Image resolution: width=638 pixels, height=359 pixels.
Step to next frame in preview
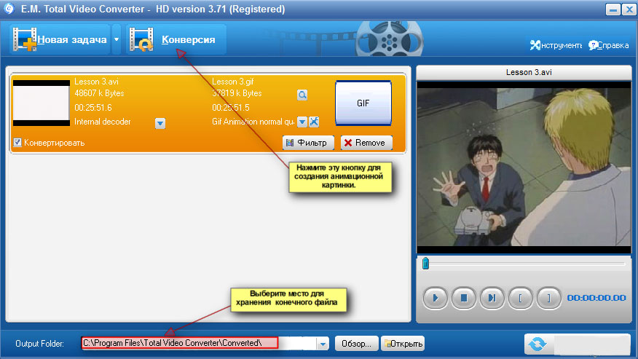click(492, 298)
